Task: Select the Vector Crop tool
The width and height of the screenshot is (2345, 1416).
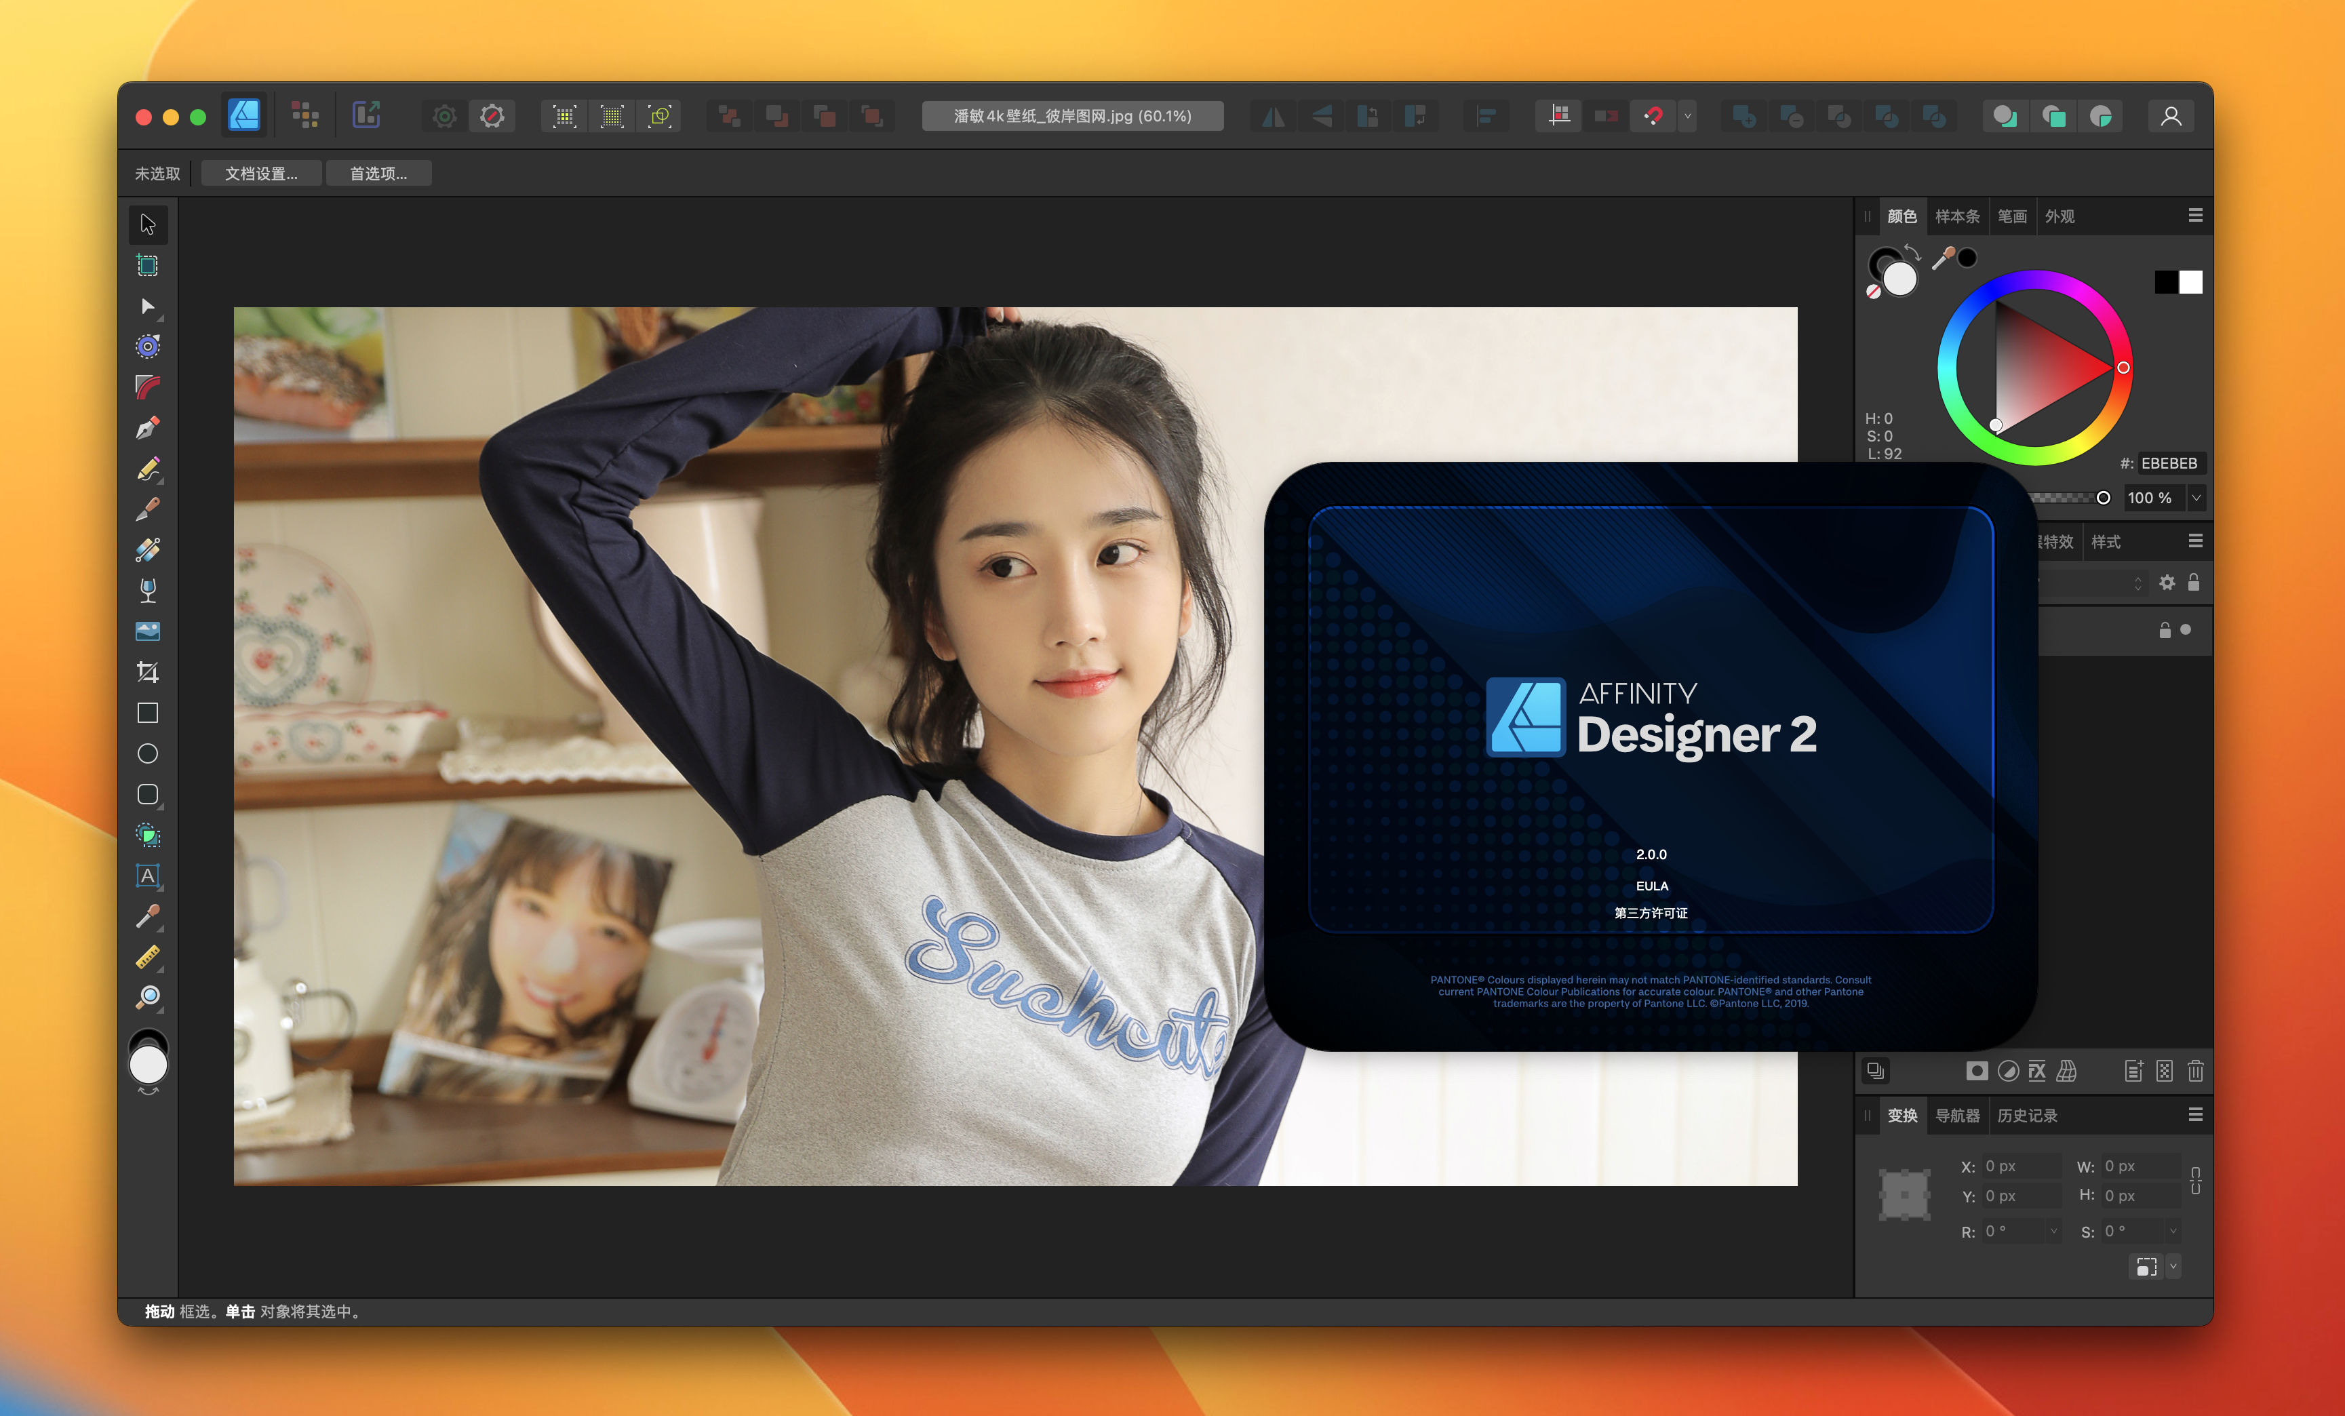Action: [148, 673]
